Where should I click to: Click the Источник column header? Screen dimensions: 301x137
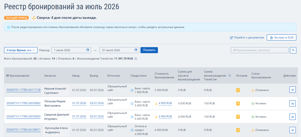[x=114, y=76]
